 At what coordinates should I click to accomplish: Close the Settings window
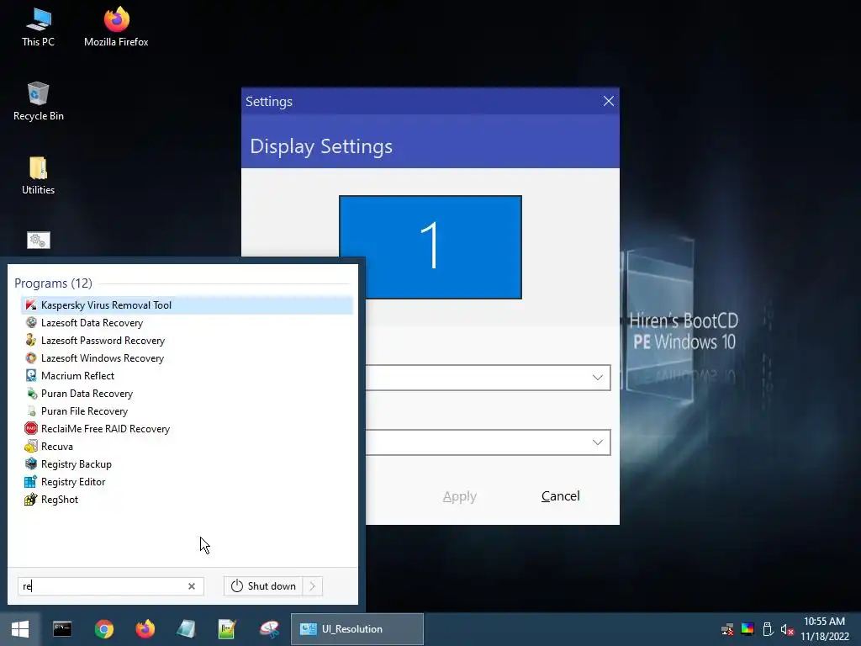tap(609, 101)
